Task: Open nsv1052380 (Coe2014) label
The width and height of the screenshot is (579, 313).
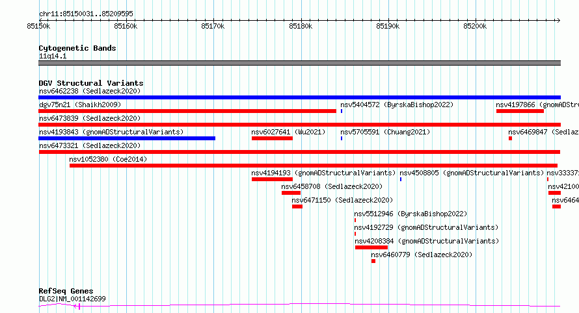Action: [108, 159]
